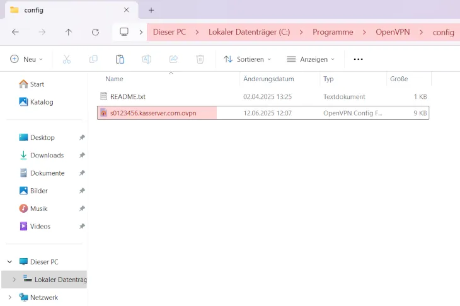Delete the selected file with trash icon
The height and width of the screenshot is (306, 460).
tap(200, 59)
